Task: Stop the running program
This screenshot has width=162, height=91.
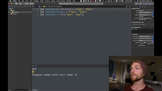Action: tap(20, 4)
